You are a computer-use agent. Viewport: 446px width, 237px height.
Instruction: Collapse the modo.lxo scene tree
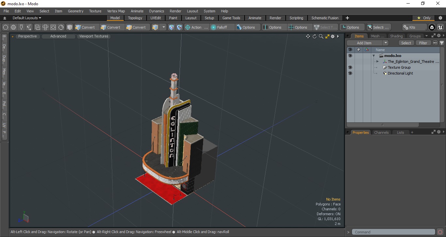pos(374,56)
